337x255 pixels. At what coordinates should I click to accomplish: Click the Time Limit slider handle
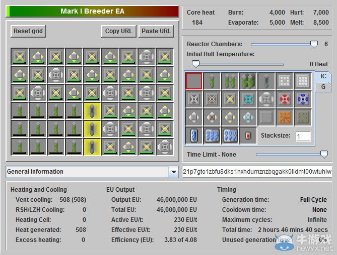pos(324,155)
